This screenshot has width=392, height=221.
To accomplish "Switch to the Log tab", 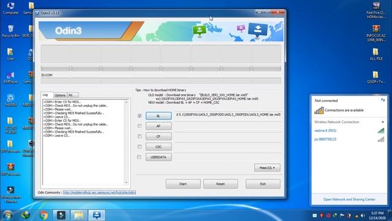I will pyautogui.click(x=47, y=95).
